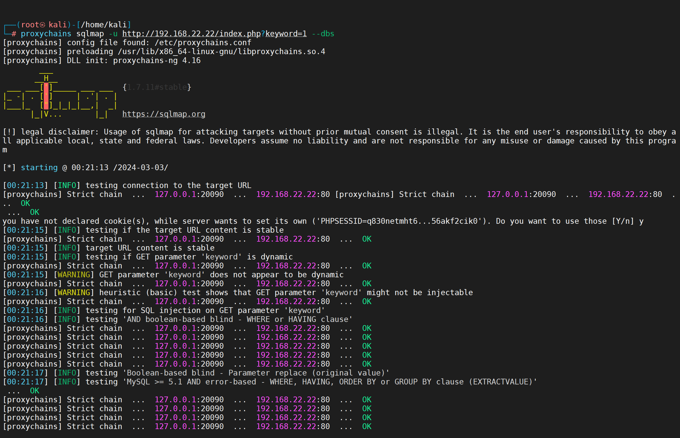Select the '/2024-03-03/' start date
The height and width of the screenshot is (438, 680).
[x=141, y=168]
